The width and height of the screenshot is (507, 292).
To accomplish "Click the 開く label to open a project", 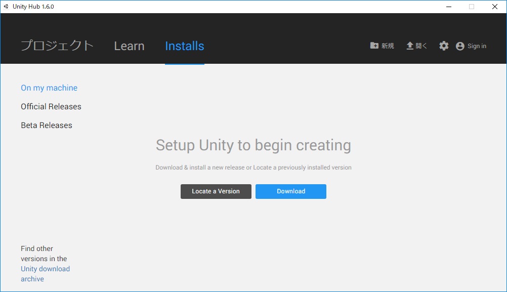I will click(x=421, y=46).
